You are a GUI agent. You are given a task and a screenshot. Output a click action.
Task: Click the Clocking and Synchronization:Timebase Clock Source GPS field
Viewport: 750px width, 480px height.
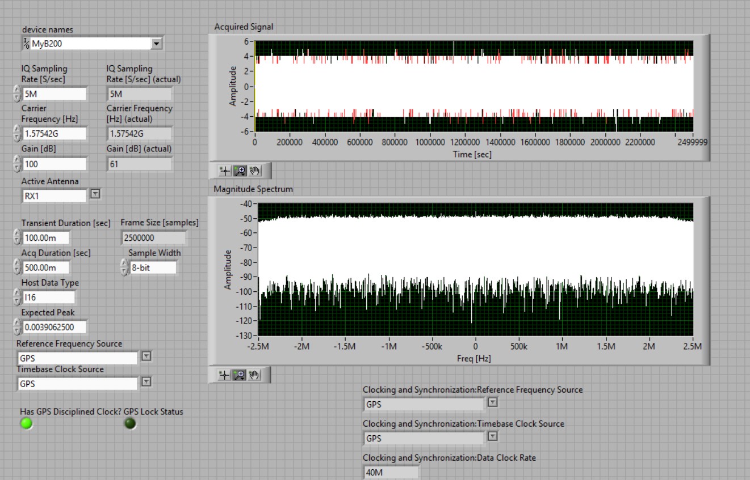pyautogui.click(x=424, y=438)
